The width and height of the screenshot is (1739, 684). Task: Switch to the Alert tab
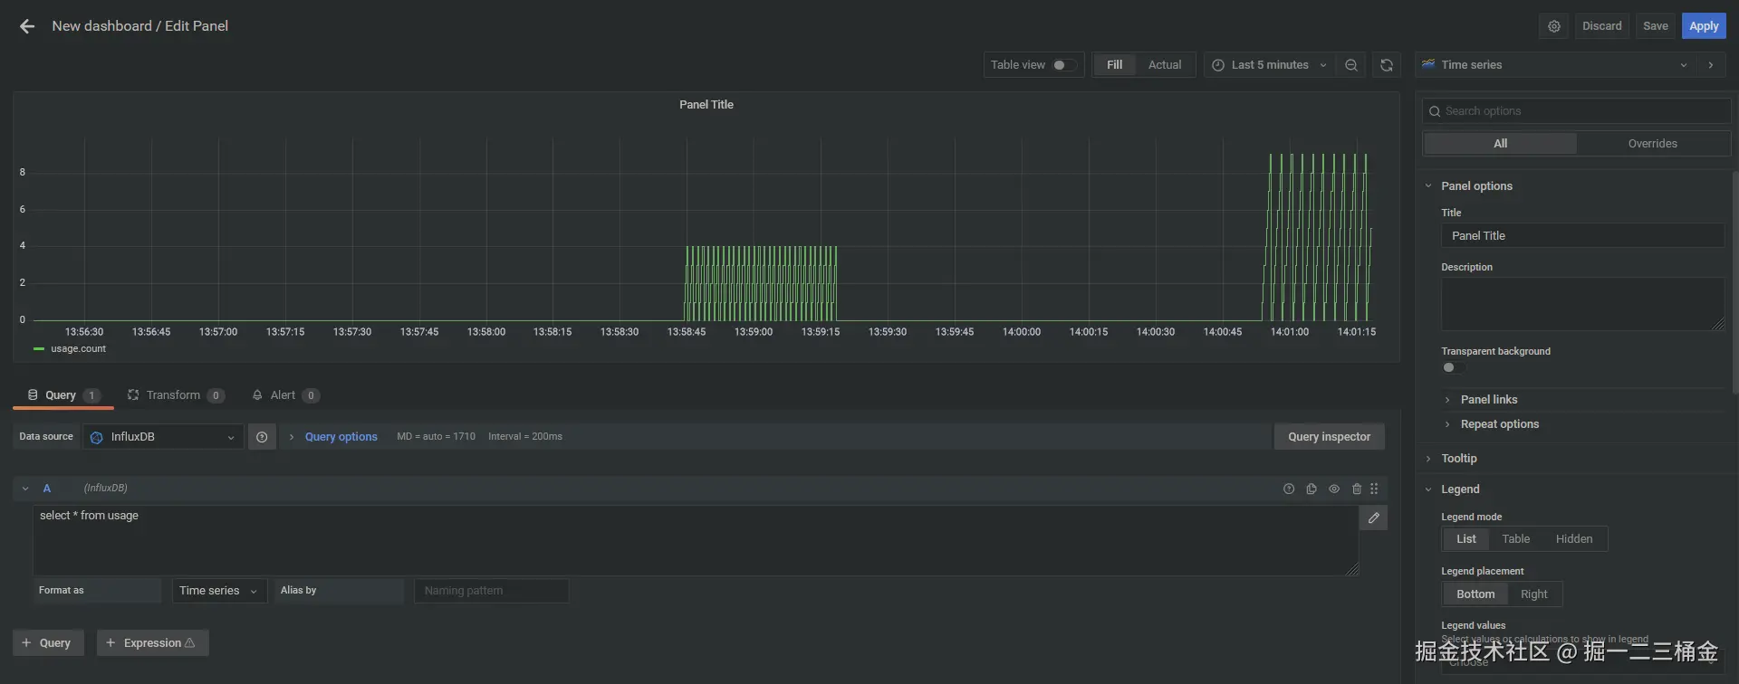pyautogui.click(x=284, y=395)
